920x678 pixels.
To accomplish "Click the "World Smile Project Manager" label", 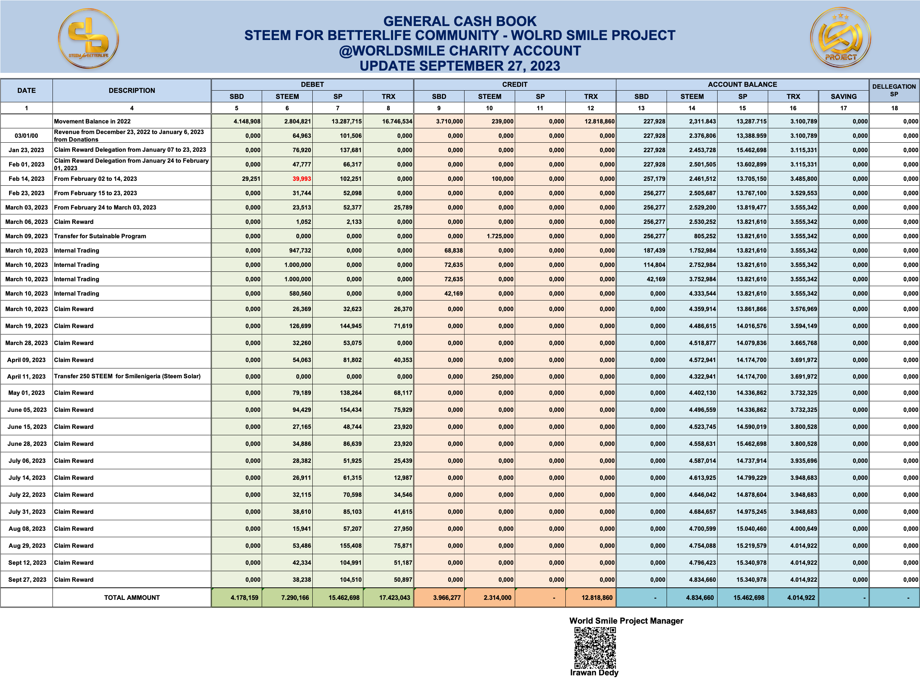I will (626, 621).
